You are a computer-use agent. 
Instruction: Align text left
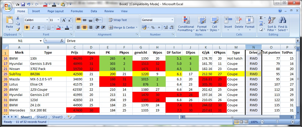point(78,27)
